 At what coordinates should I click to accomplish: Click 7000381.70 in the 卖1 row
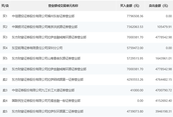point(135,69)
